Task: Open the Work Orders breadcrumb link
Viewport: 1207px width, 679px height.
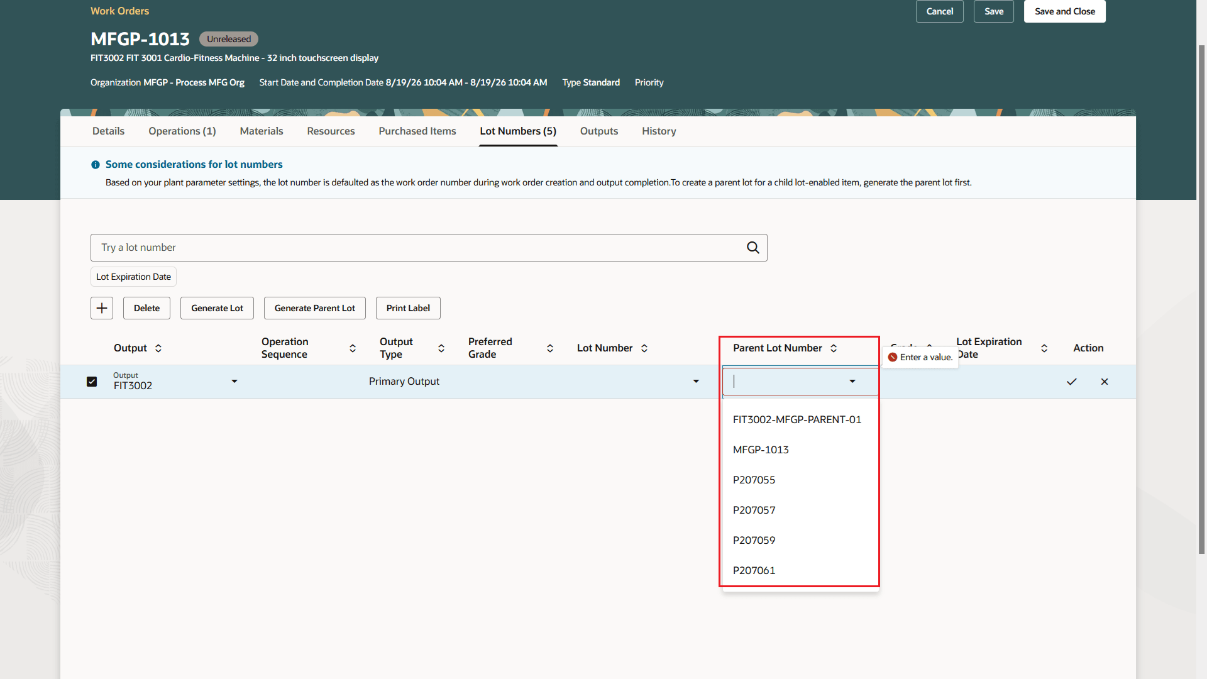Action: 119,11
